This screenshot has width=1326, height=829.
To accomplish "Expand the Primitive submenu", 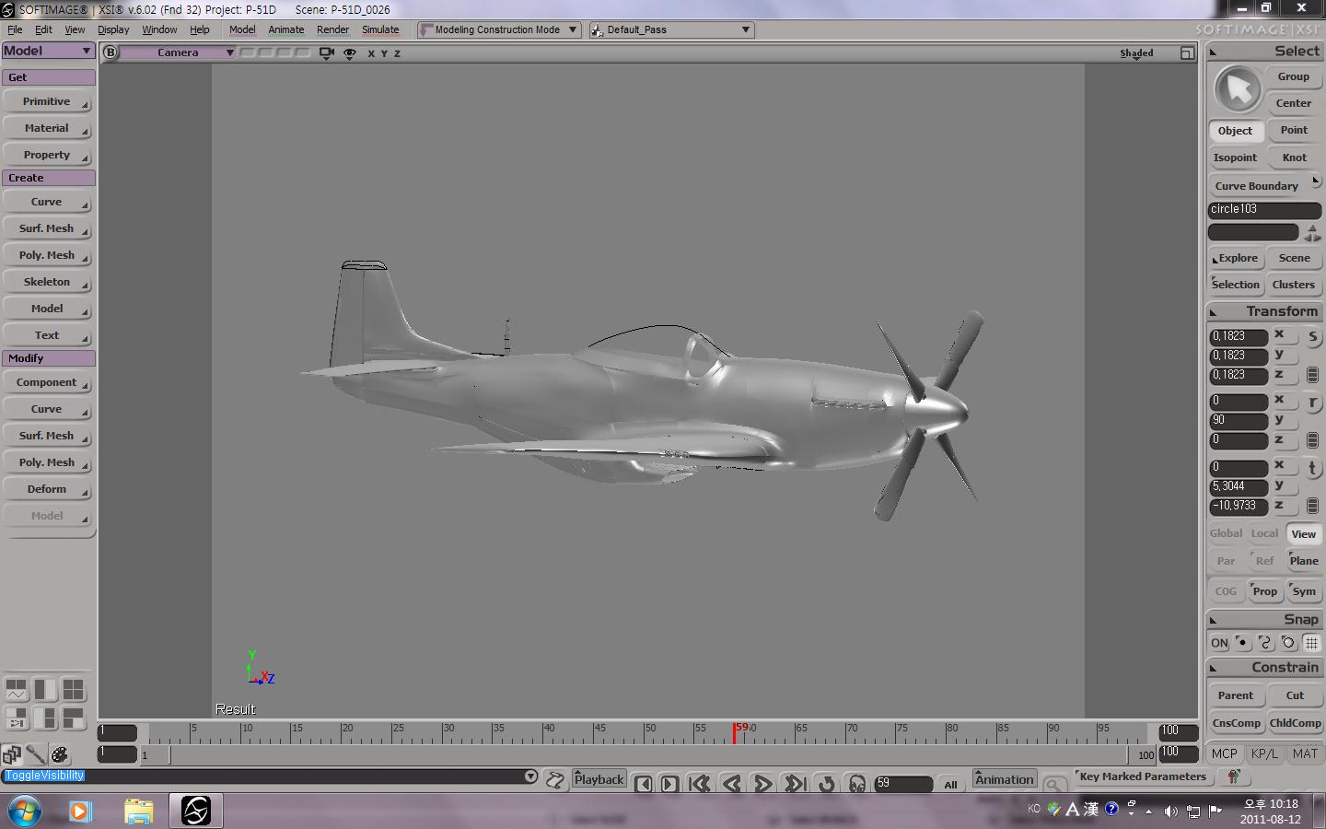I will [x=48, y=101].
